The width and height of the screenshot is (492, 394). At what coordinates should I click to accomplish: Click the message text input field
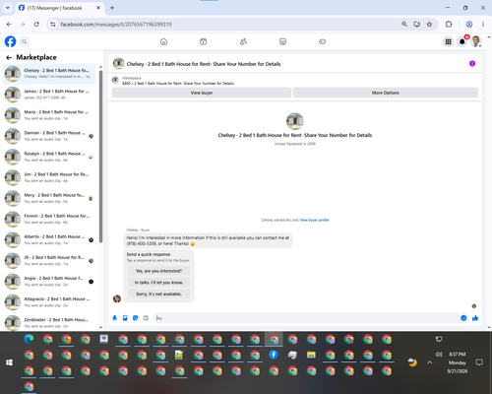(x=307, y=318)
